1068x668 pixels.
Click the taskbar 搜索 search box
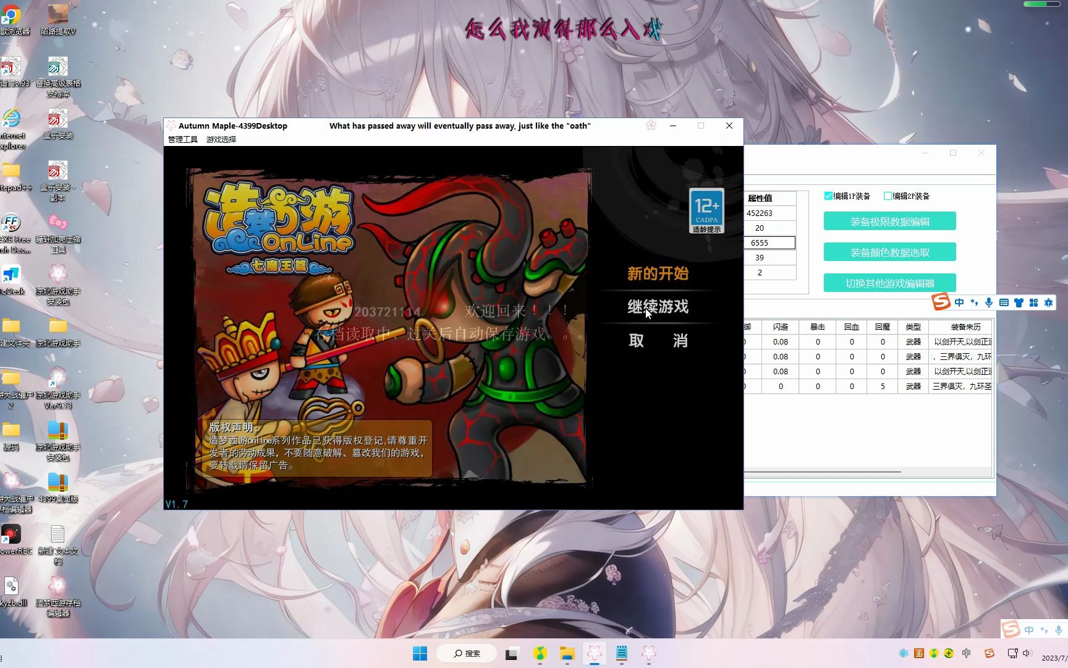click(x=467, y=653)
